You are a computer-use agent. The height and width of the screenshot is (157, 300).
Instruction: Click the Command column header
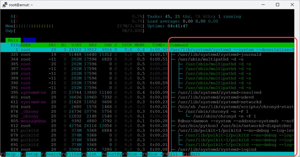pyautogui.click(x=179, y=45)
